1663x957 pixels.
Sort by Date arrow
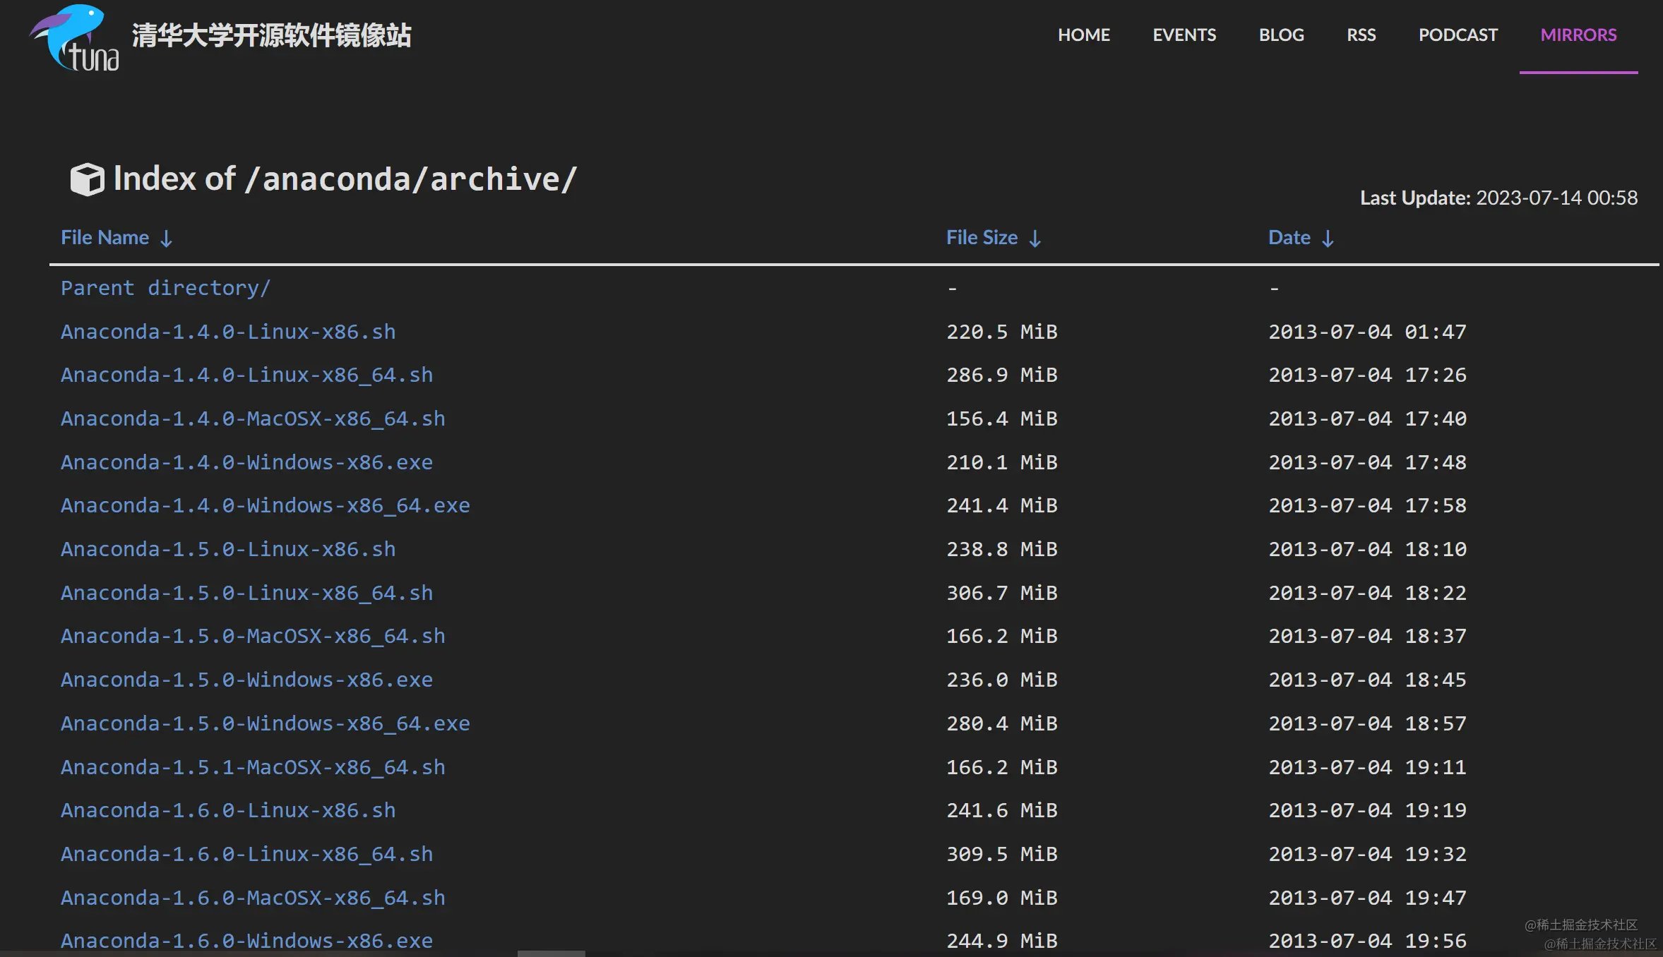tap(1328, 239)
